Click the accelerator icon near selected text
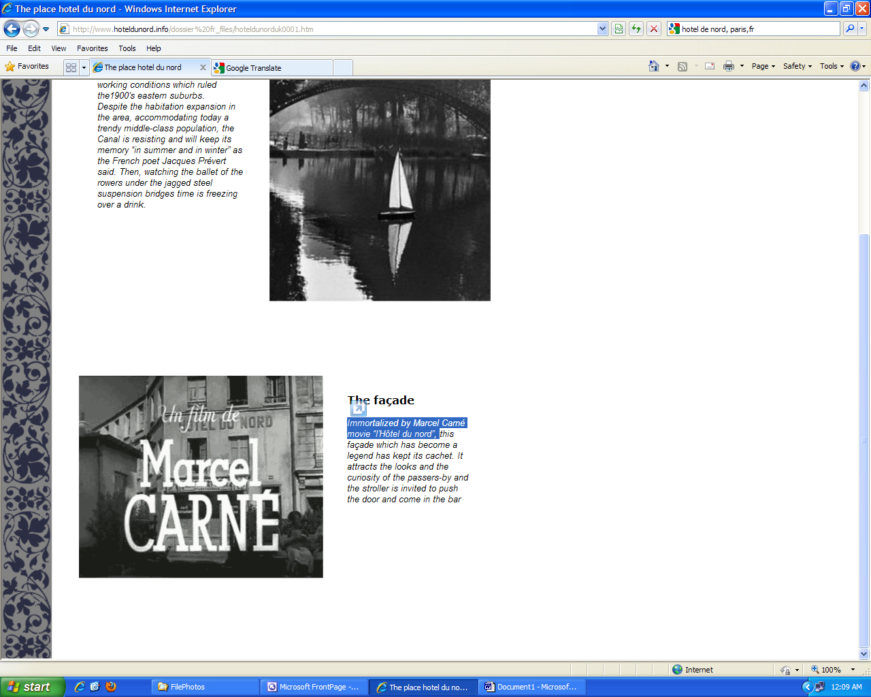The height and width of the screenshot is (697, 871). pos(359,408)
